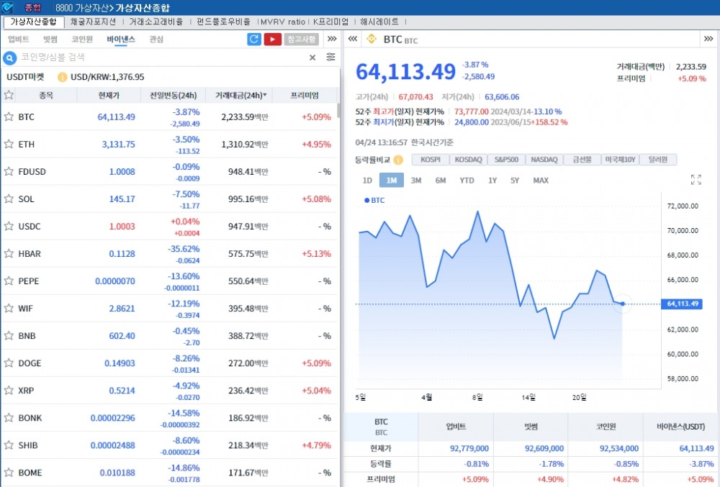
Task: Open the YouTube icon in the toolbar
Action: tap(273, 40)
